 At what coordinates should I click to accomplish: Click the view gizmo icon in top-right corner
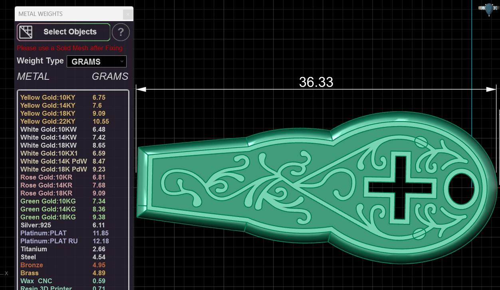489,9
